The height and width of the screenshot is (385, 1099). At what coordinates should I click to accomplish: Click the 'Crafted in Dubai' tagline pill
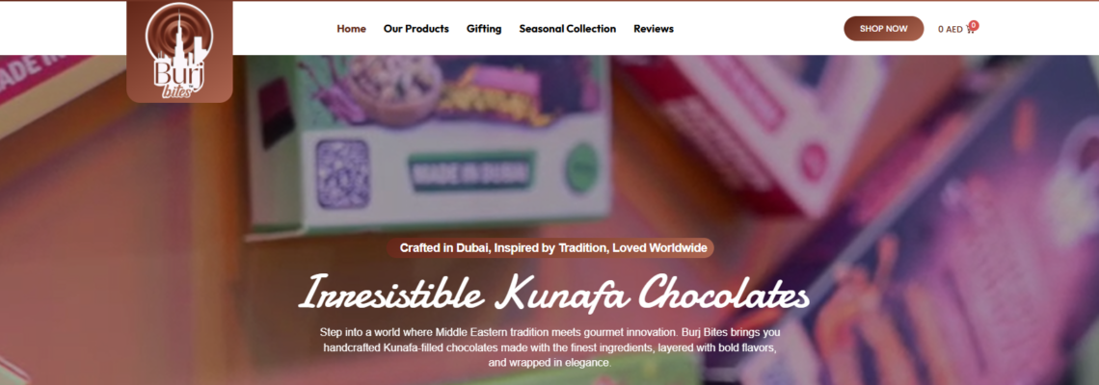click(x=550, y=247)
